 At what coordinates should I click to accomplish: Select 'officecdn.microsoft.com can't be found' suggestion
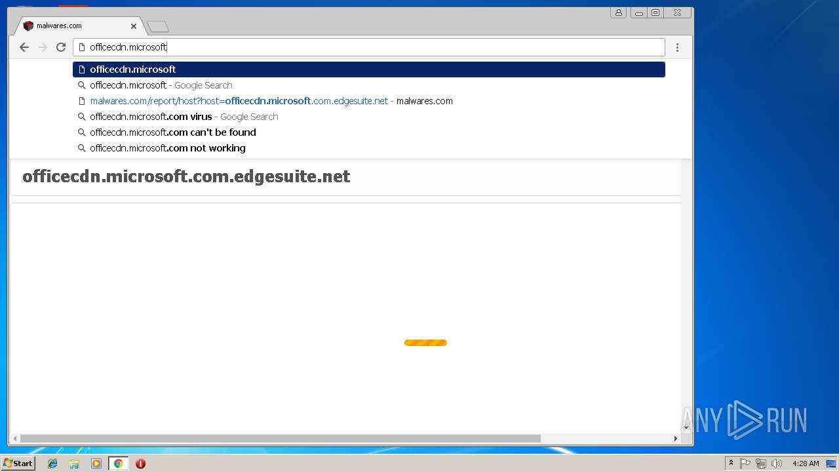pyautogui.click(x=369, y=132)
